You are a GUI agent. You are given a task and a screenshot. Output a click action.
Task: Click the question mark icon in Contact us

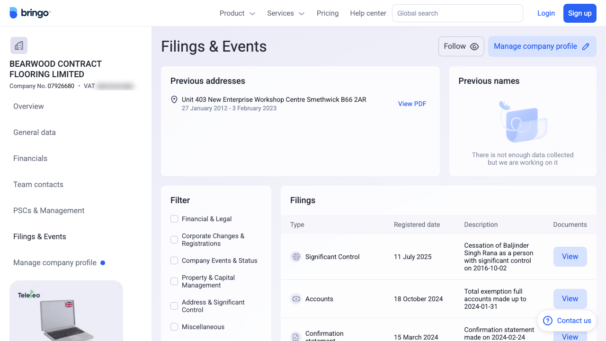(x=548, y=321)
